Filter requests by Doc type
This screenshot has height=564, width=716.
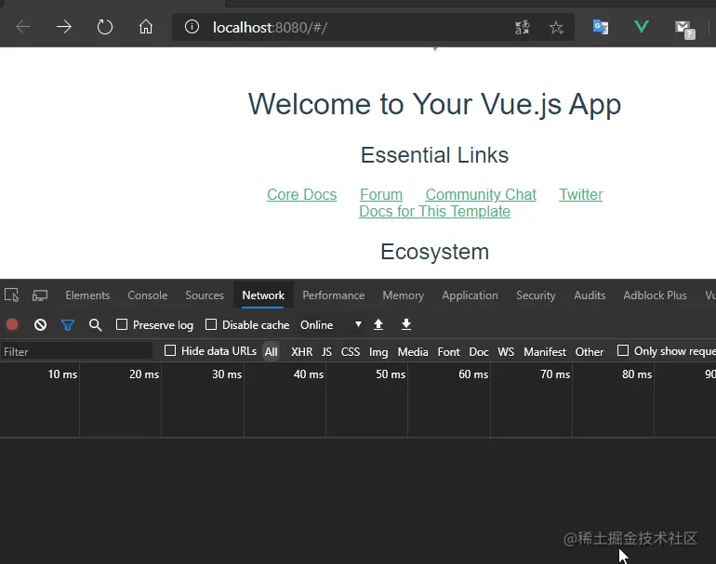coord(479,352)
